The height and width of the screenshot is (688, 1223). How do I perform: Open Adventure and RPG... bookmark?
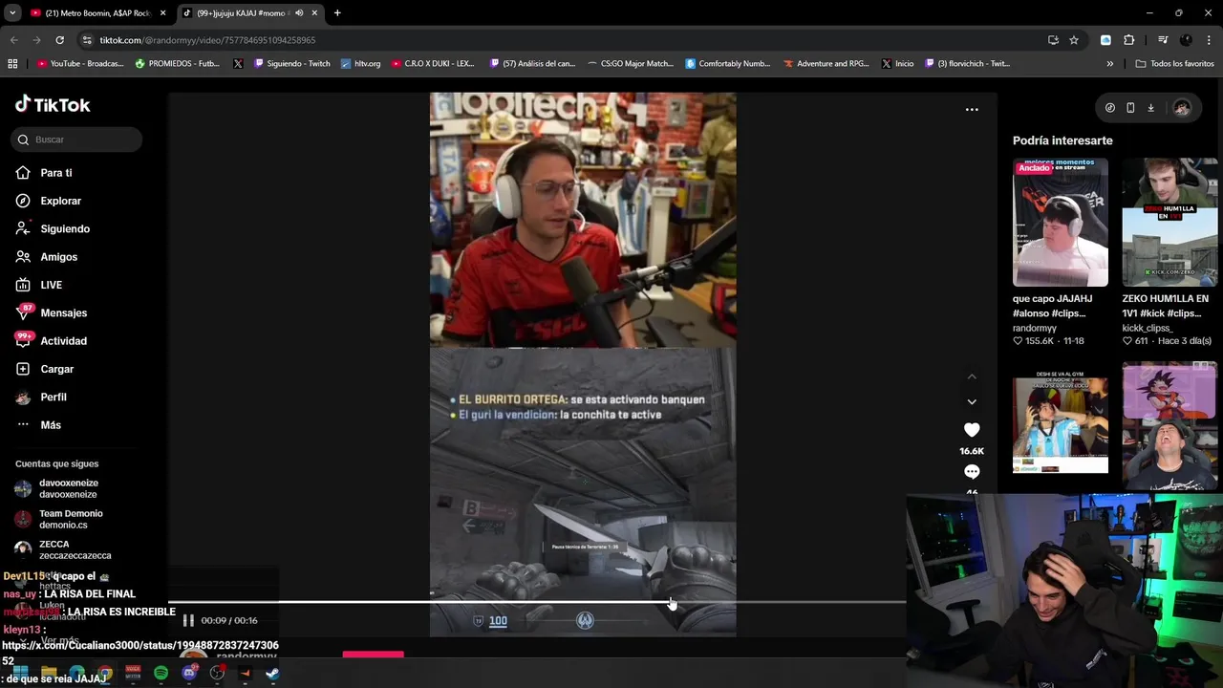click(826, 64)
